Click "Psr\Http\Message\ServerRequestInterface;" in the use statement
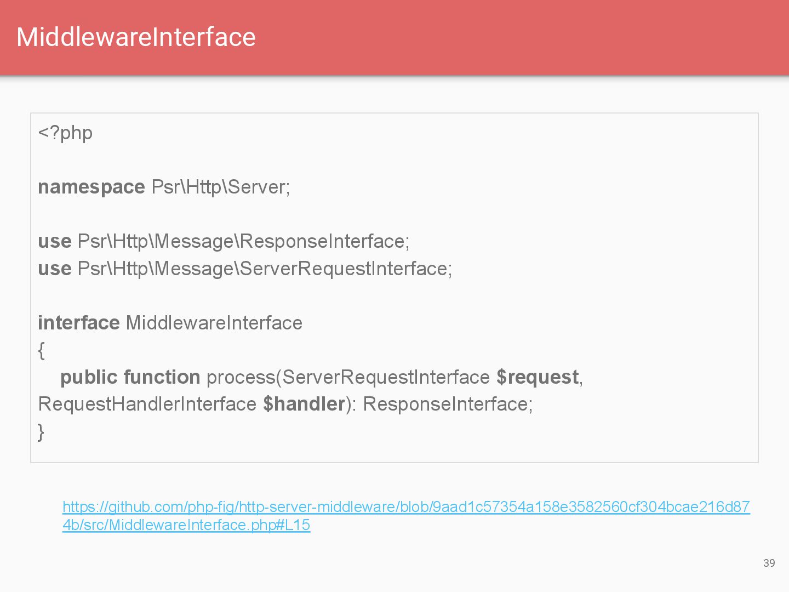Image resolution: width=789 pixels, height=592 pixels. 265,269
